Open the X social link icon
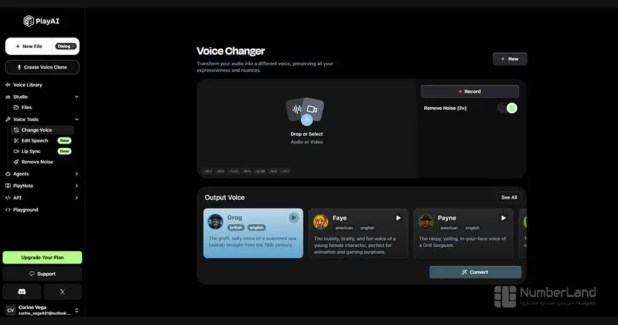618x325 pixels. click(x=63, y=292)
